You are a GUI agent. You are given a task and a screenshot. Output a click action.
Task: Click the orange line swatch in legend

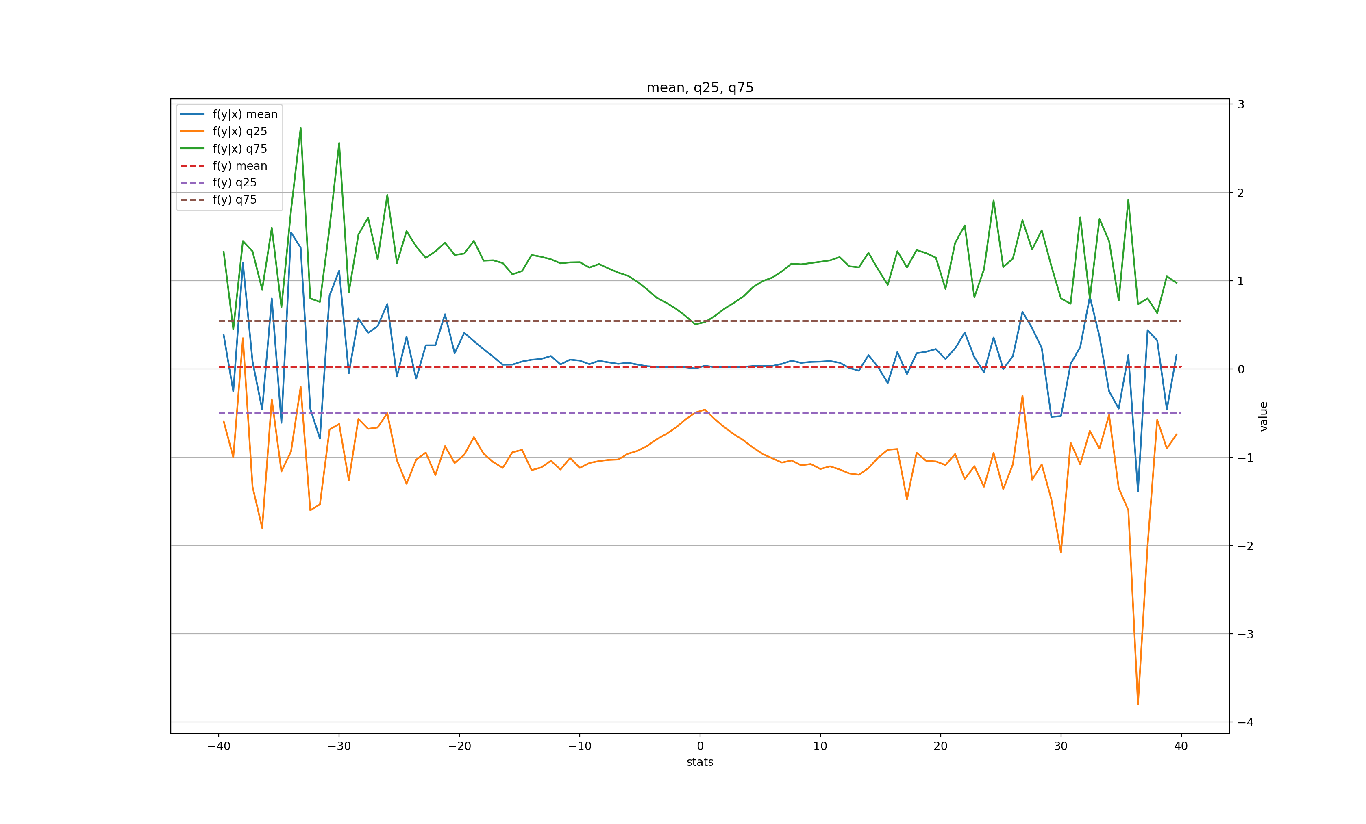pos(192,131)
